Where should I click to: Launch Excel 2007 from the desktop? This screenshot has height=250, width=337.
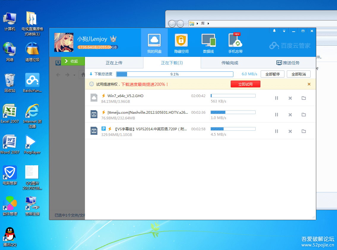point(10,114)
